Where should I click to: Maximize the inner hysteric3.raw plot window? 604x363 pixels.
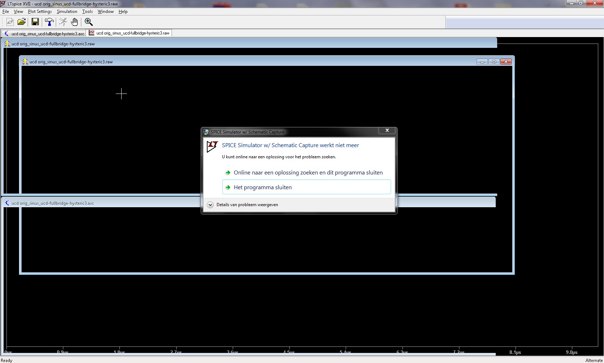tap(494, 62)
